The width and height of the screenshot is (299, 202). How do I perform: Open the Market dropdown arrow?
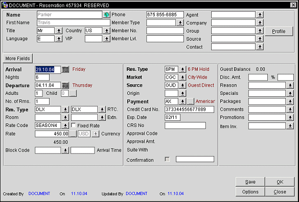(x=182, y=78)
